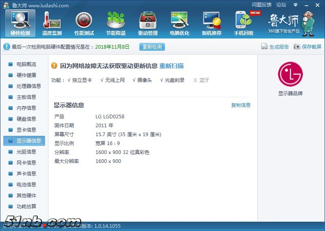Open the title bar main menu dropdown arrow
Screen dimensions: 325x231
(x=295, y=5)
